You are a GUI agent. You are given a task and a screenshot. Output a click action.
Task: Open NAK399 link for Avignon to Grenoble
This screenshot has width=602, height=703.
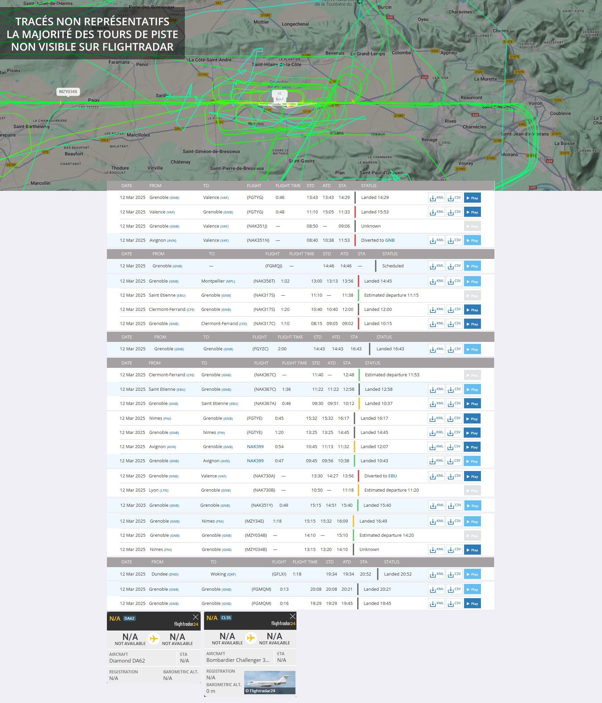pos(255,446)
